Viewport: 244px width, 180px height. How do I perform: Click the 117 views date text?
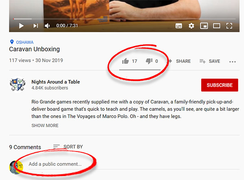pyautogui.click(x=36, y=60)
